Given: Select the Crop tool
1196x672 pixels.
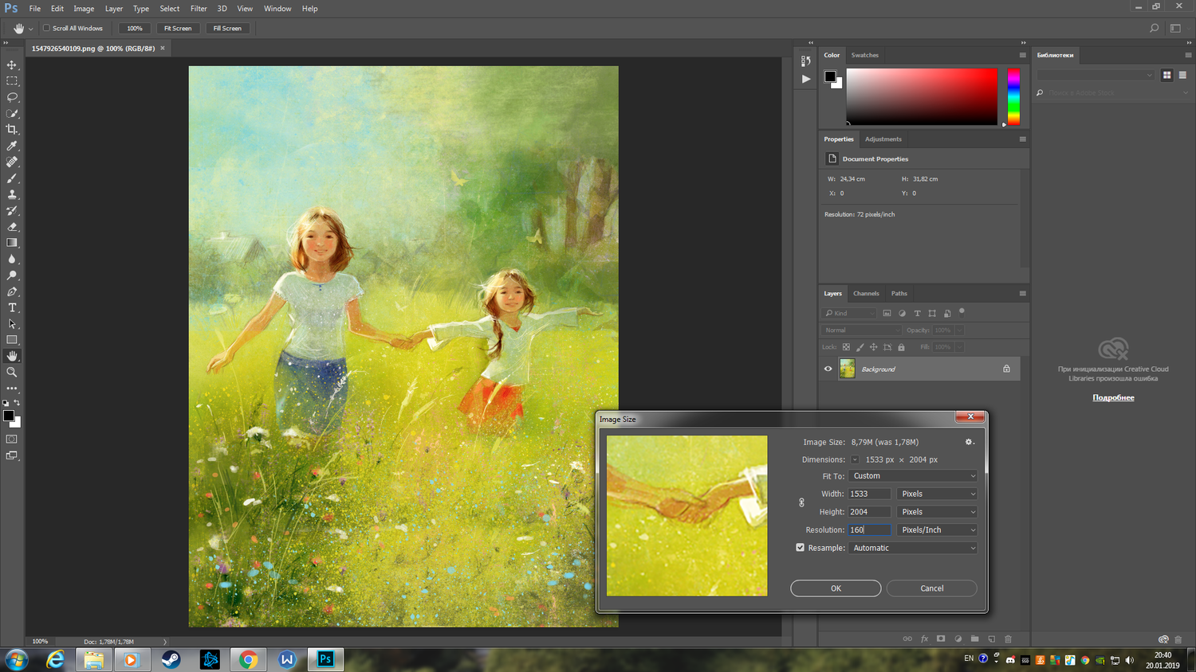Looking at the screenshot, I should (12, 129).
